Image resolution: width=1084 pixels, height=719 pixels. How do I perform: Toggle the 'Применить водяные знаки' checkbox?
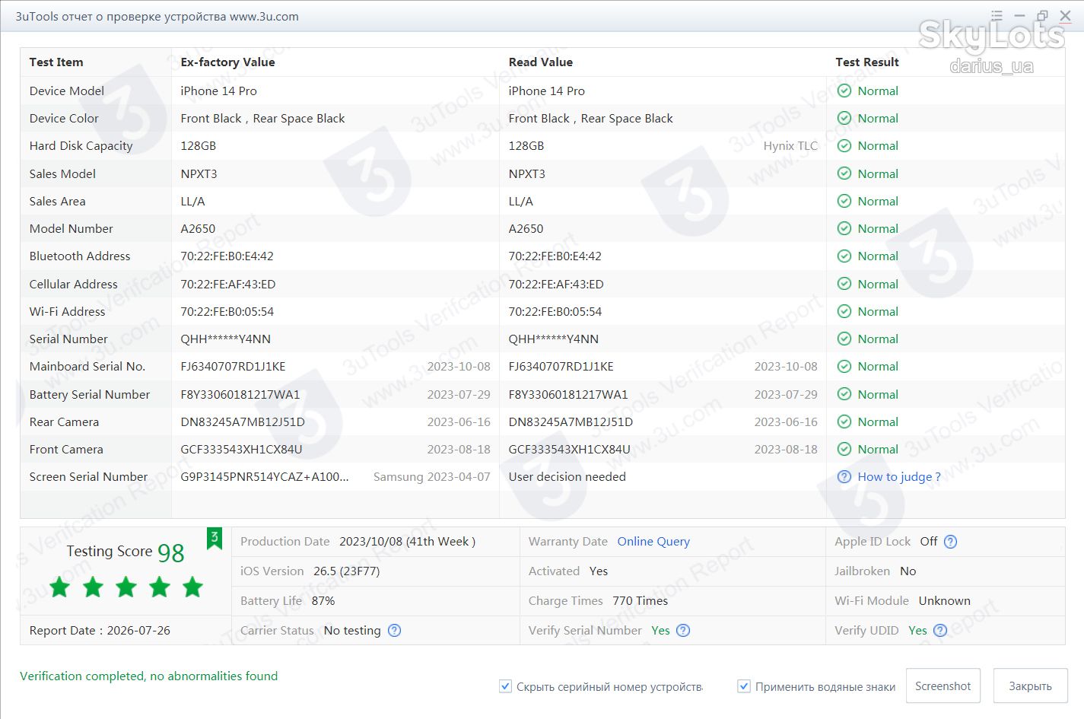(744, 686)
